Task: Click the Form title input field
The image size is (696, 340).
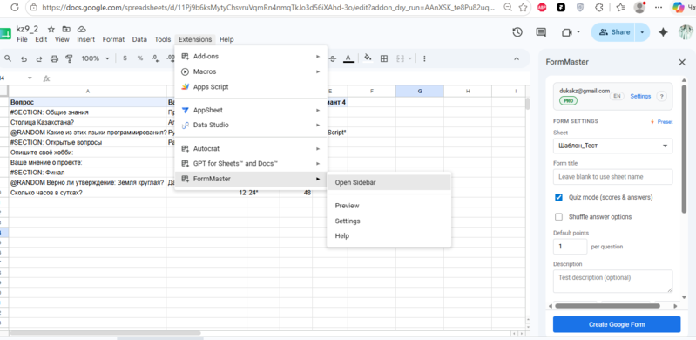Action: (612, 176)
